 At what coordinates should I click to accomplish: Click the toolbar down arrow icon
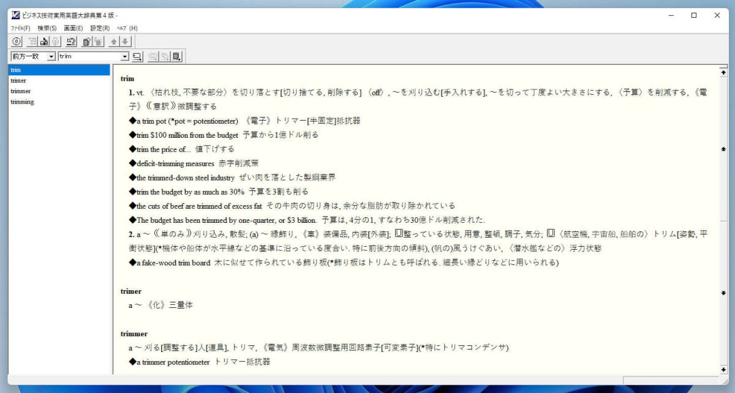125,42
